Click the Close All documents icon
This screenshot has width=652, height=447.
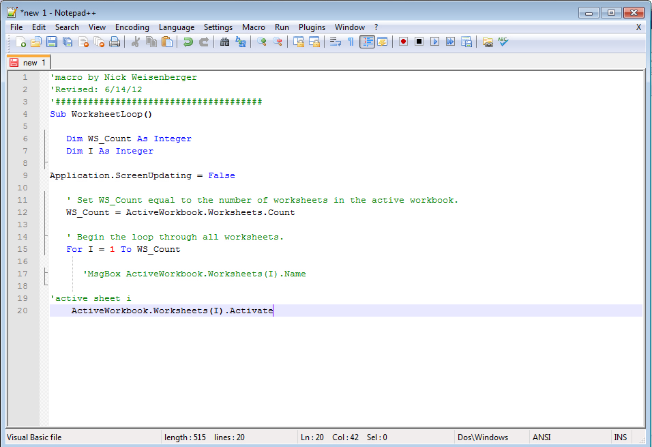coord(99,42)
